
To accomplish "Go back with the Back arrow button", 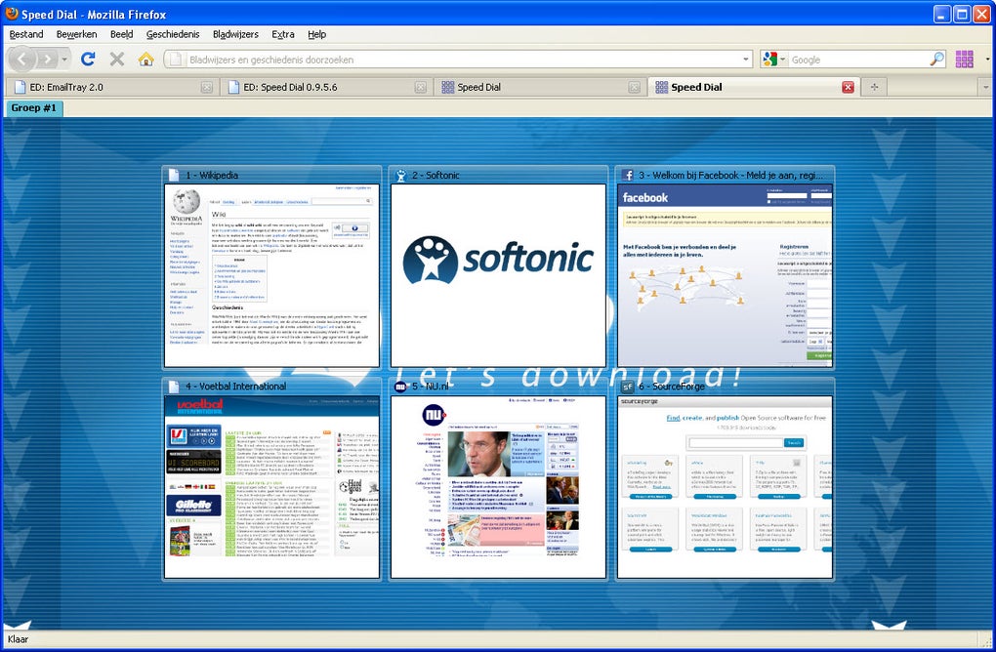I will pos(22,60).
